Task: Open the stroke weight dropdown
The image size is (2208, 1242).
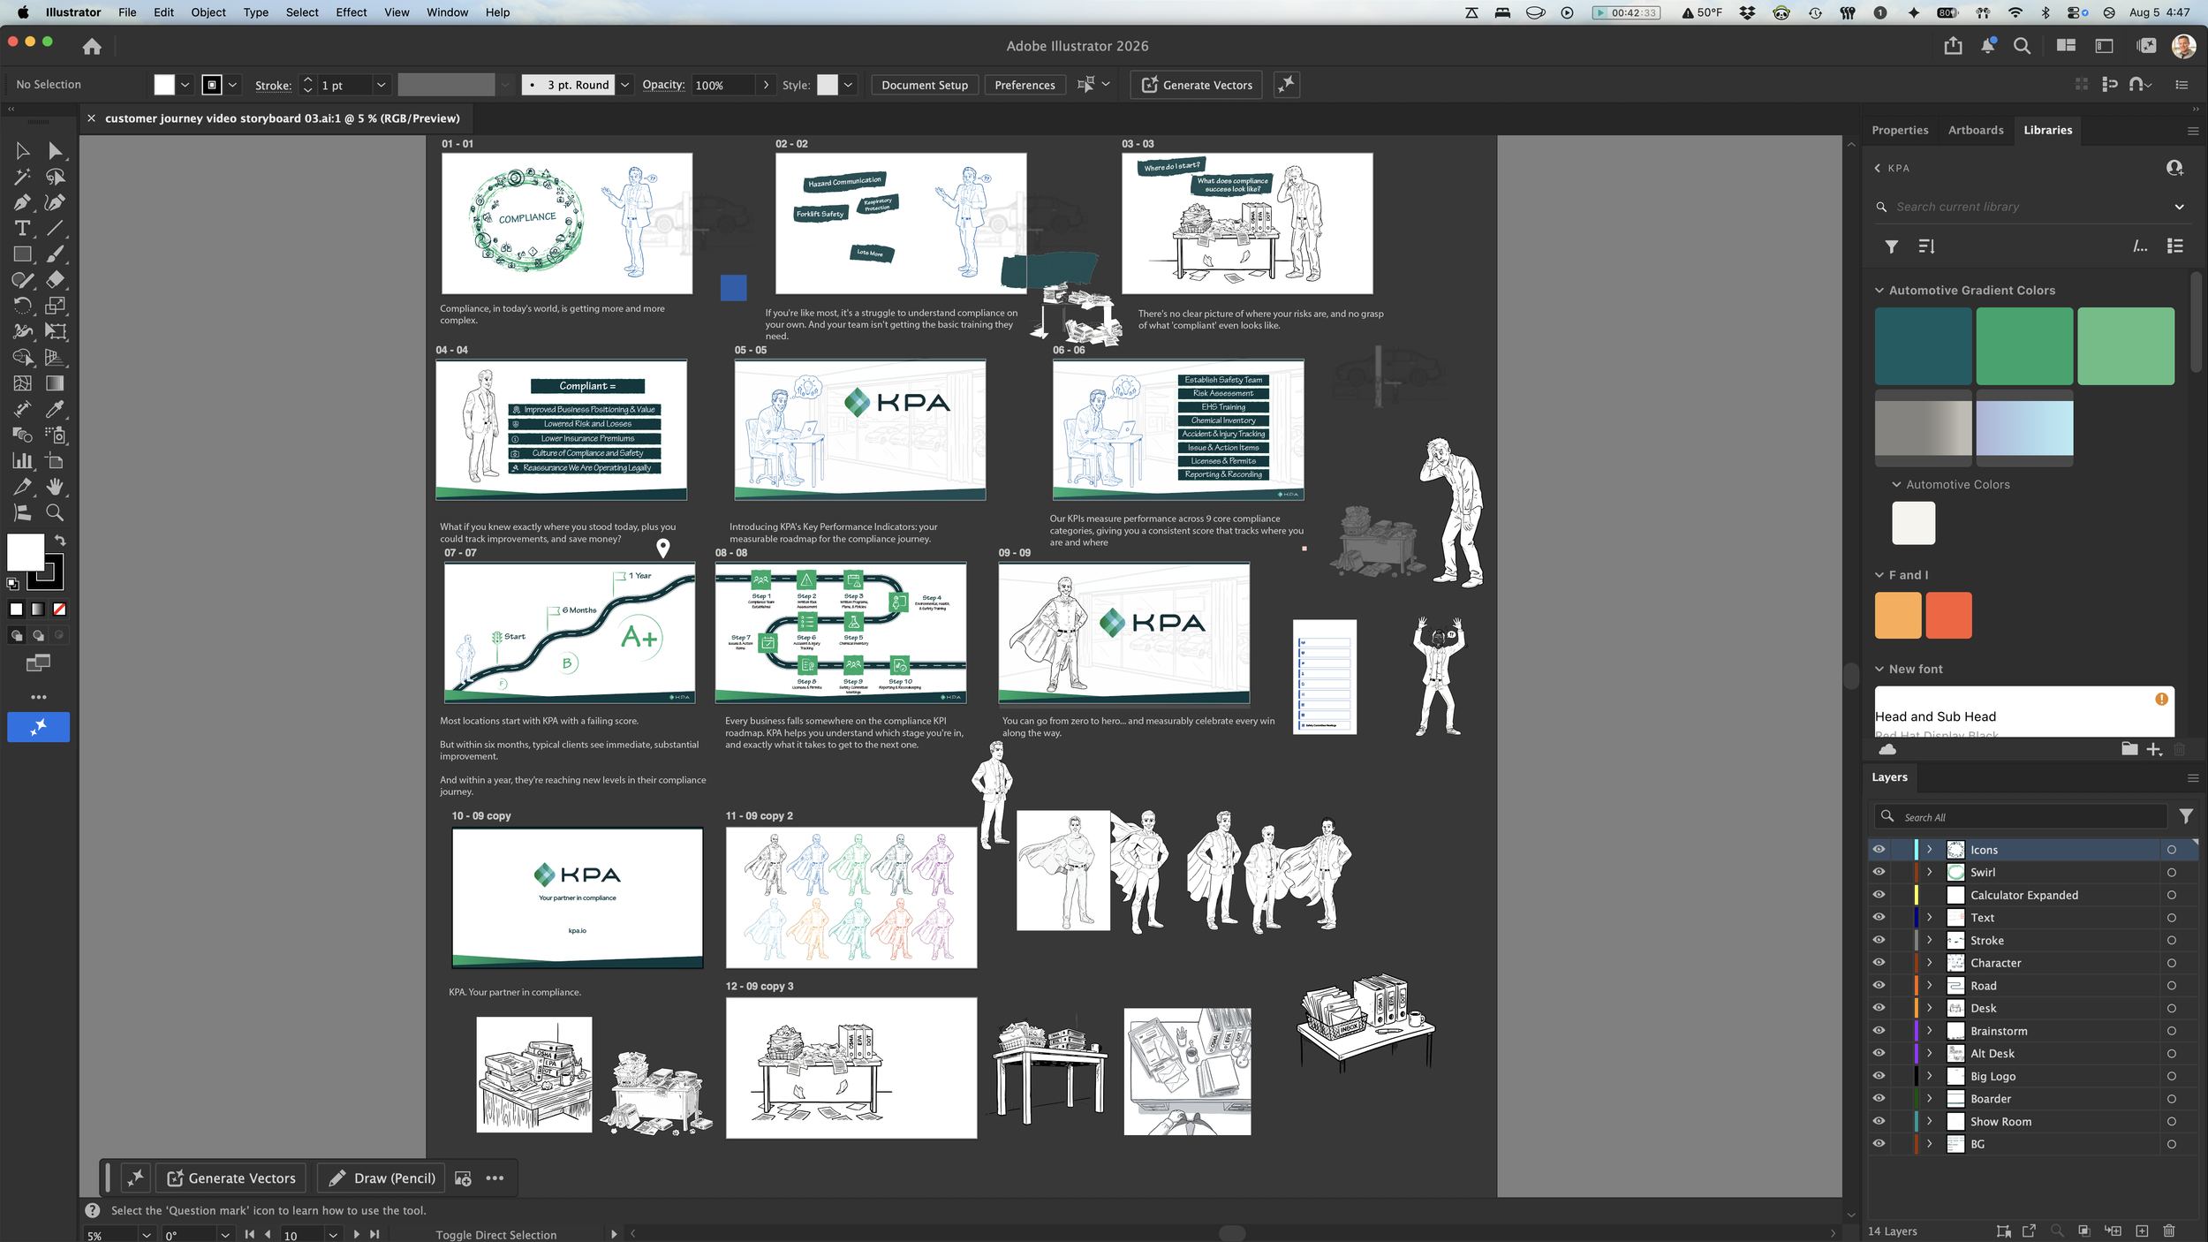Action: (x=381, y=85)
